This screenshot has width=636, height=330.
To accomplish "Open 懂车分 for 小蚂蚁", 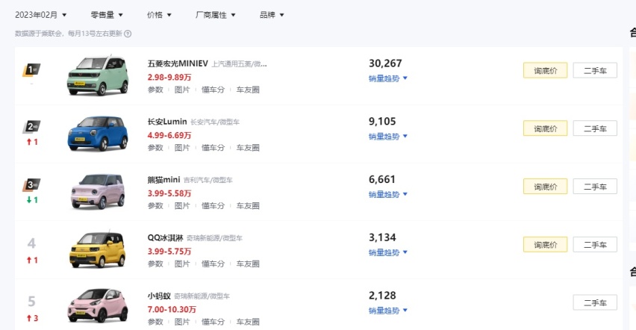I will (x=213, y=322).
